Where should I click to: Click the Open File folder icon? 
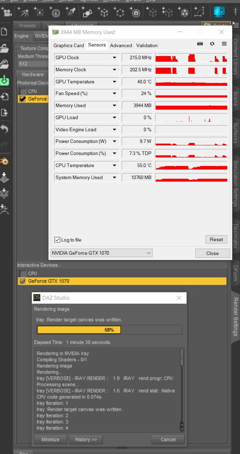coord(4,48)
